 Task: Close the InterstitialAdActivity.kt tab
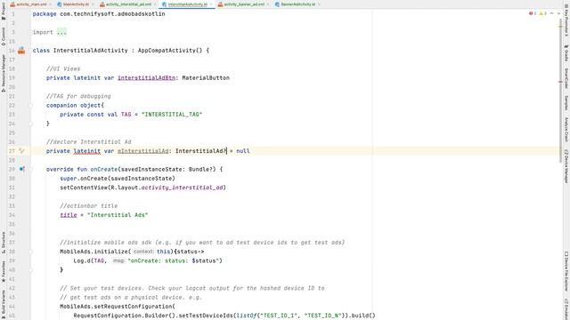coord(211,4)
